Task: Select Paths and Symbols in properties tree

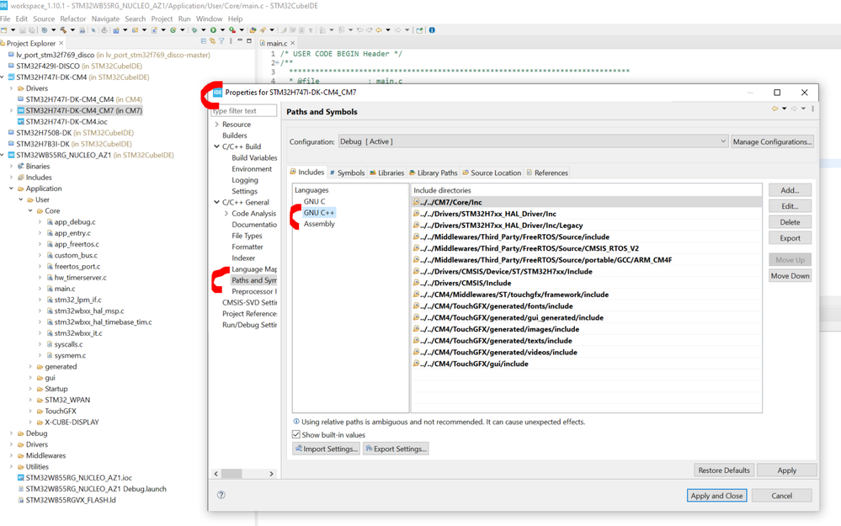Action: (254, 280)
